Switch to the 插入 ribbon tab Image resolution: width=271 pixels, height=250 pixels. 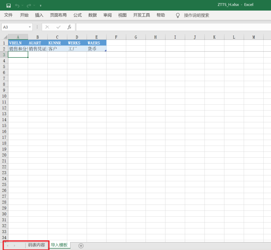pyautogui.click(x=39, y=15)
